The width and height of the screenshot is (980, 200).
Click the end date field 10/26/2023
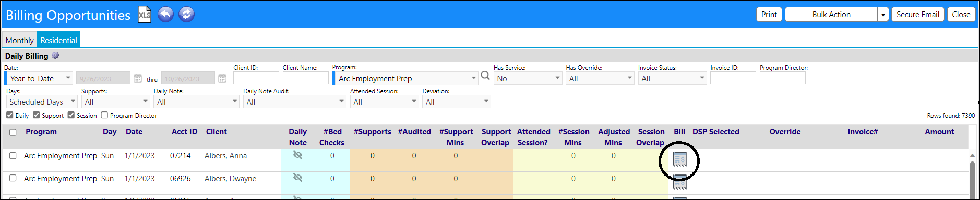pyautogui.click(x=188, y=78)
